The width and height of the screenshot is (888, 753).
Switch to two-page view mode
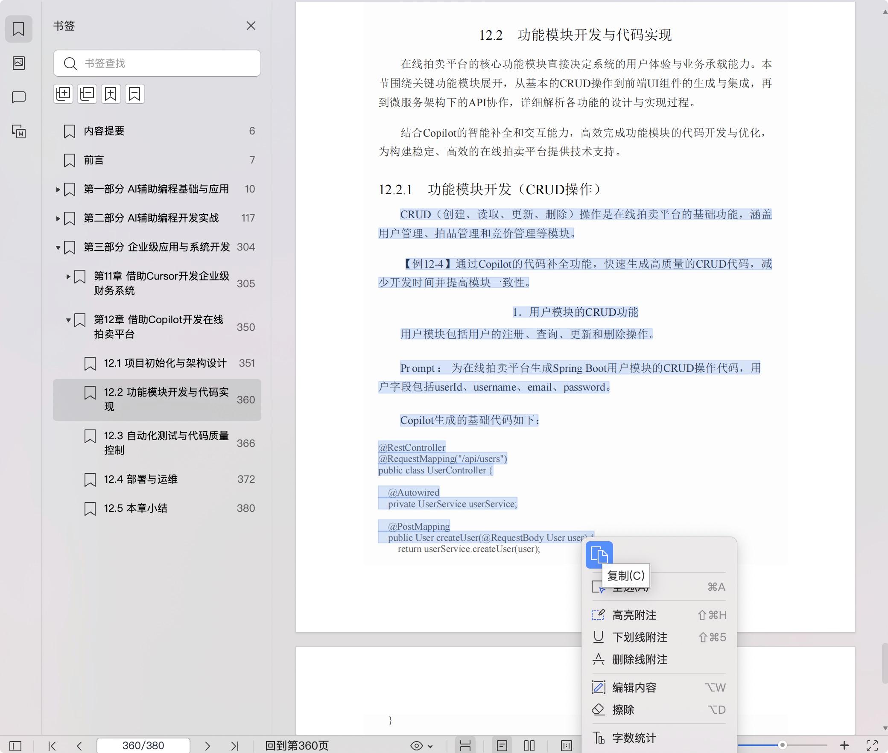point(529,746)
